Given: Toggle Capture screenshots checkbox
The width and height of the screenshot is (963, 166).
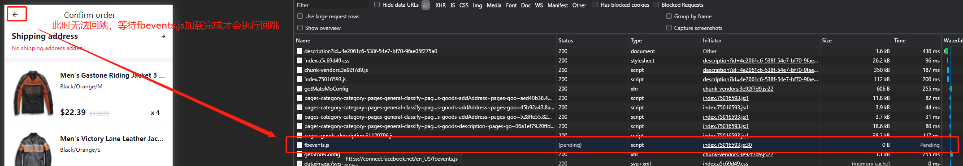Looking at the screenshot, I should (669, 28).
